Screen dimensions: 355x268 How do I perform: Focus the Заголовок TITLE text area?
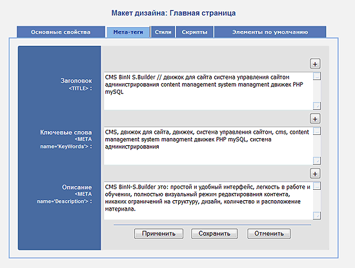pyautogui.click(x=208, y=91)
